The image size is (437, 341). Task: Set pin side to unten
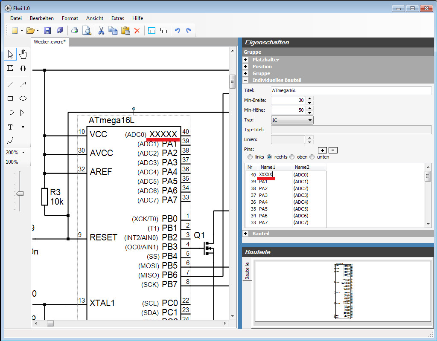pos(312,157)
